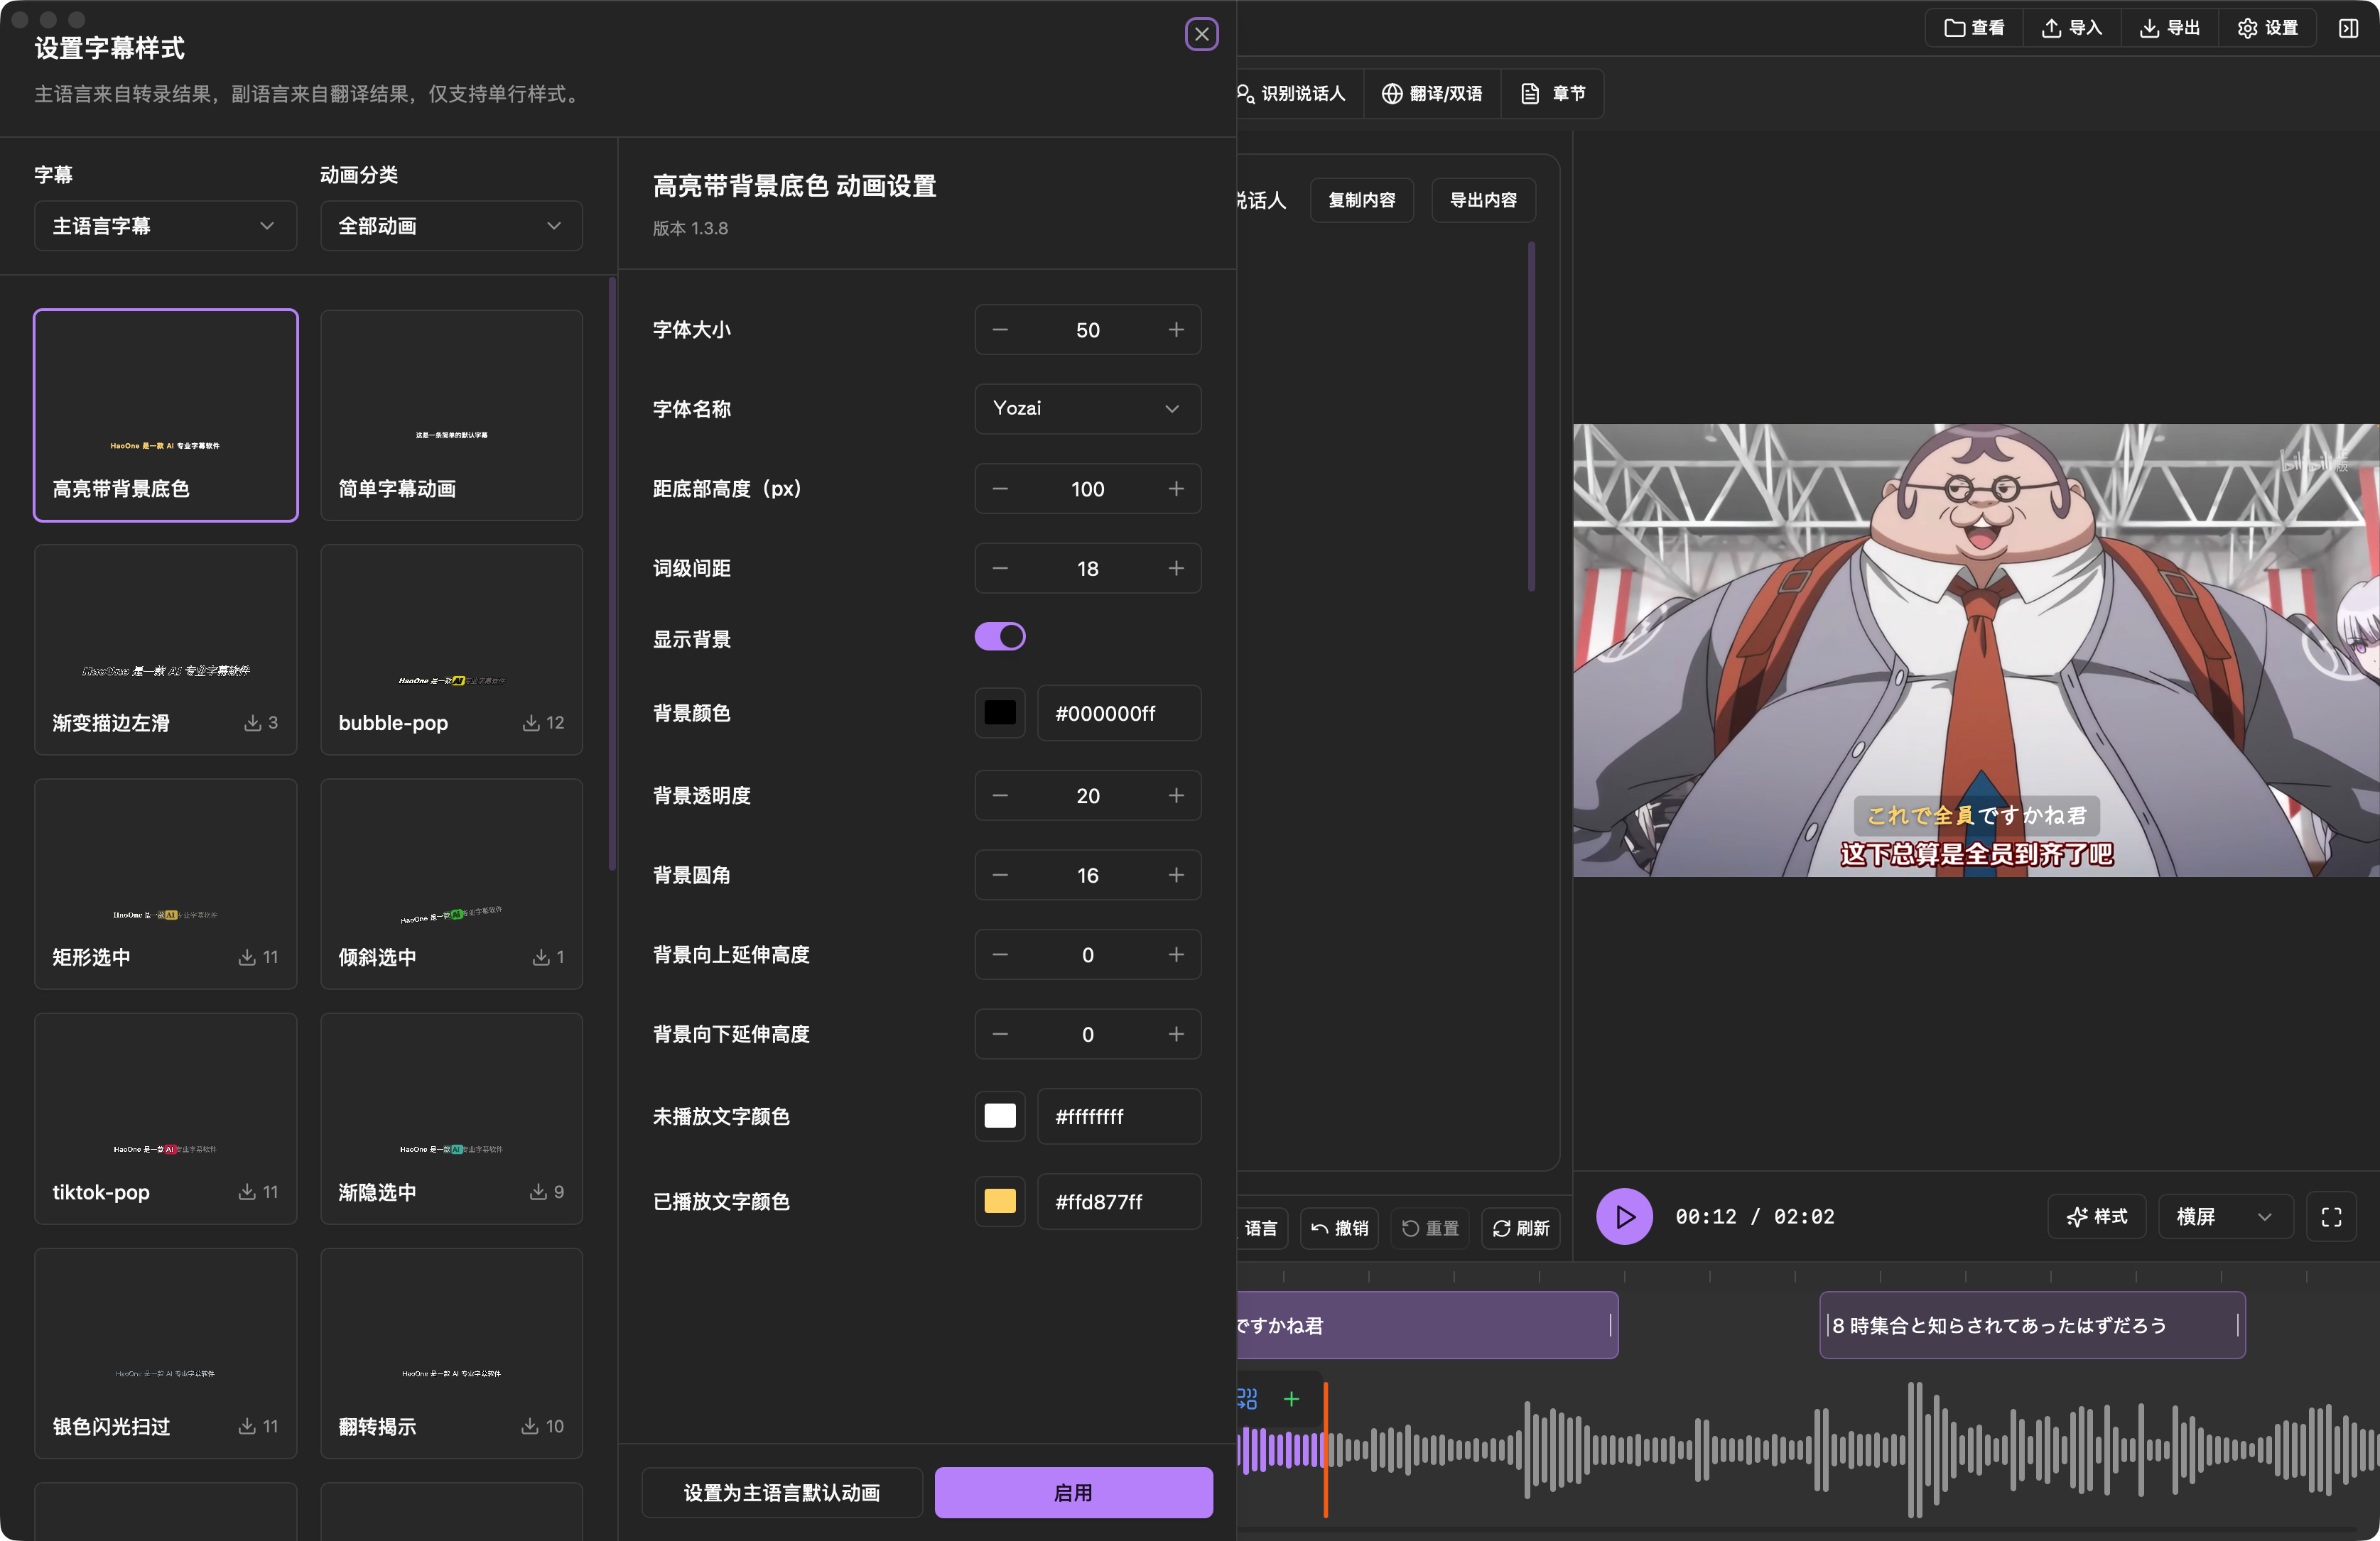This screenshot has width=2380, height=1541.
Task: Open the 章节 tab
Action: [x=1553, y=94]
